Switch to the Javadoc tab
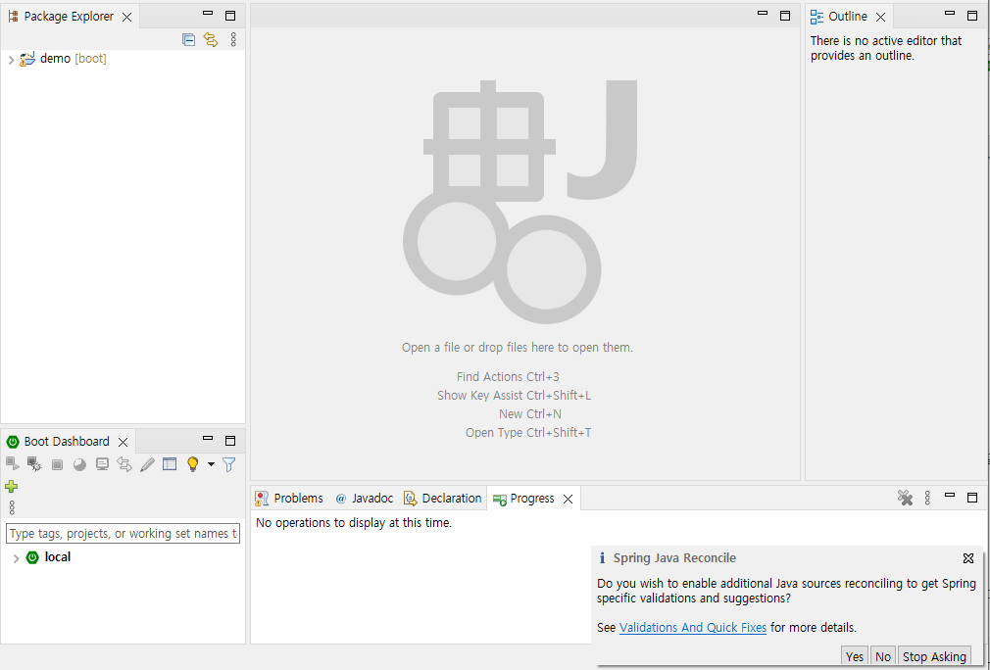Image resolution: width=990 pixels, height=670 pixels. click(x=365, y=499)
